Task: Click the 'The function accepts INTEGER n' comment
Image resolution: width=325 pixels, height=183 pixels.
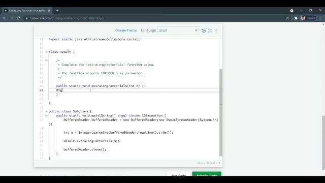Action: coord(103,73)
